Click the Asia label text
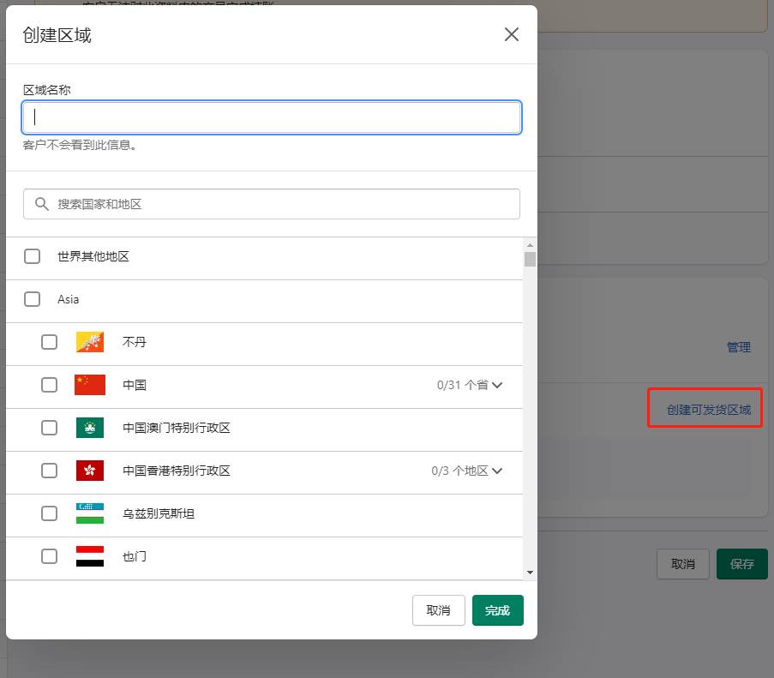This screenshot has height=678, width=774. click(68, 299)
